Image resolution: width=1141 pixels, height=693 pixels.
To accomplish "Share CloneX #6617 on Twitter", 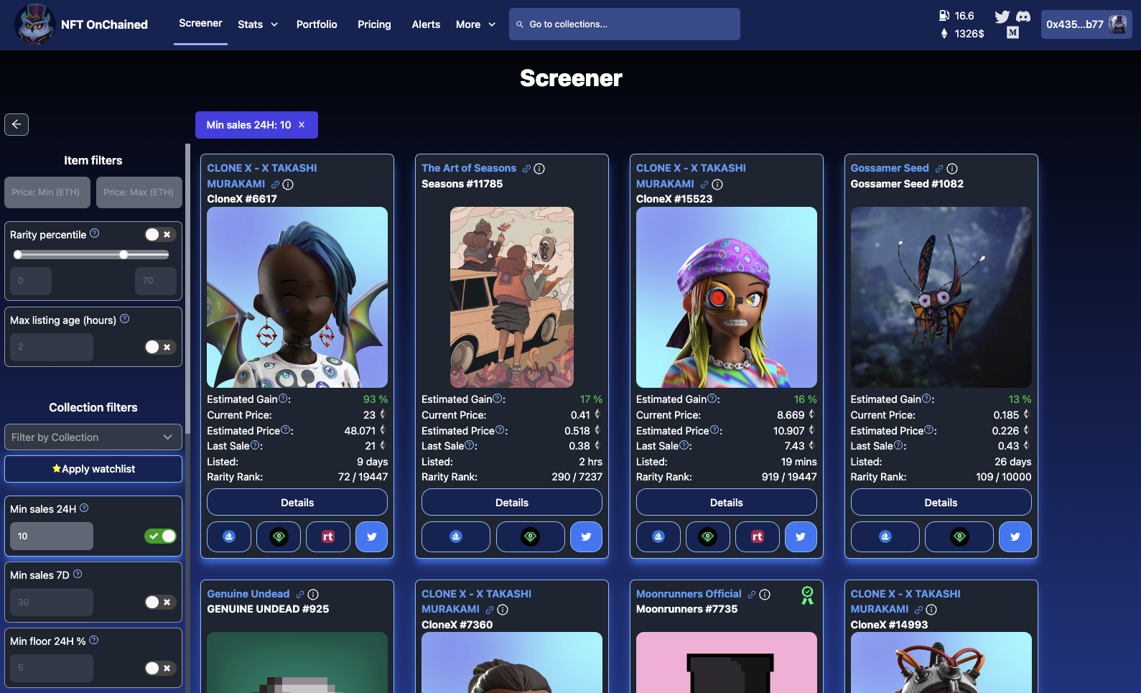I will coord(372,536).
